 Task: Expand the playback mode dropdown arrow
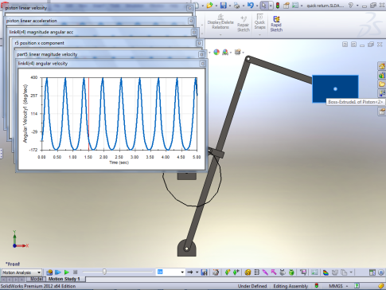(x=197, y=272)
